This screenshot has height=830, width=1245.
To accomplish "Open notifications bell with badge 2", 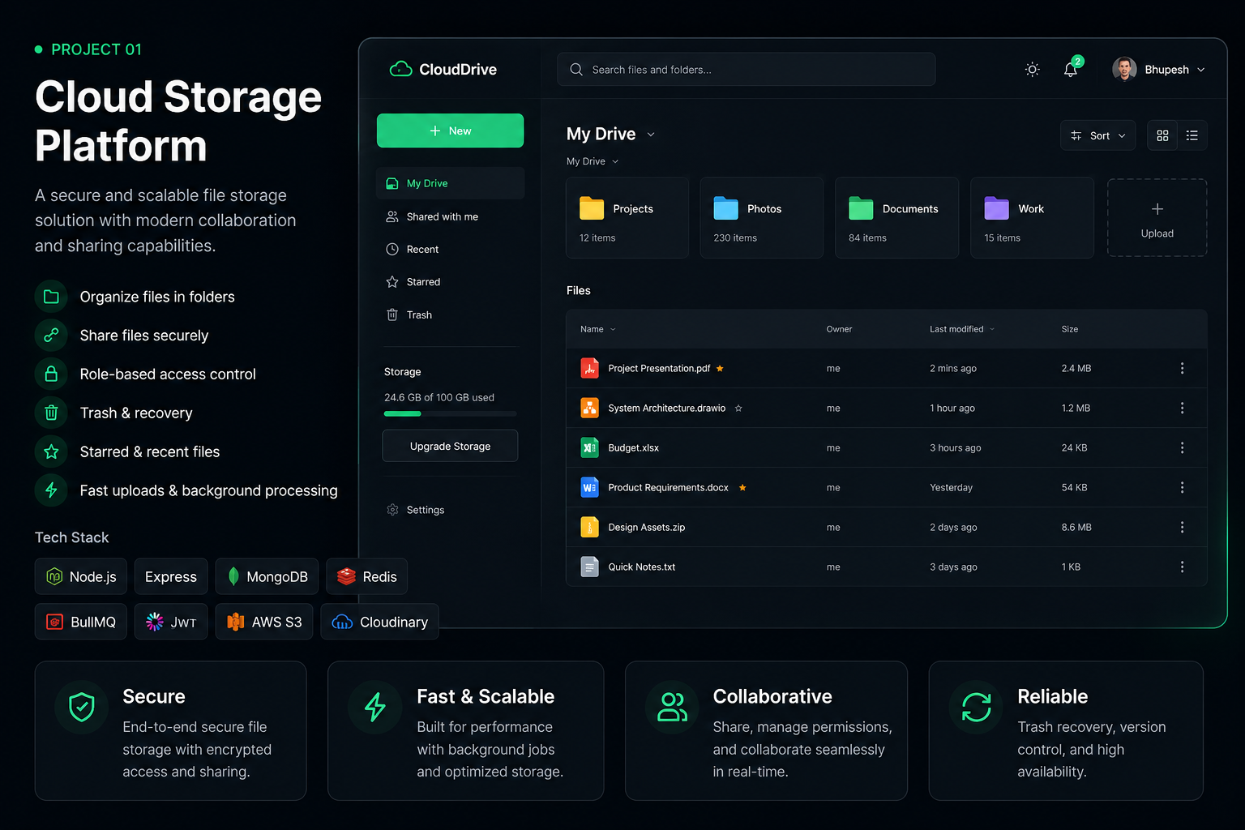I will point(1072,68).
